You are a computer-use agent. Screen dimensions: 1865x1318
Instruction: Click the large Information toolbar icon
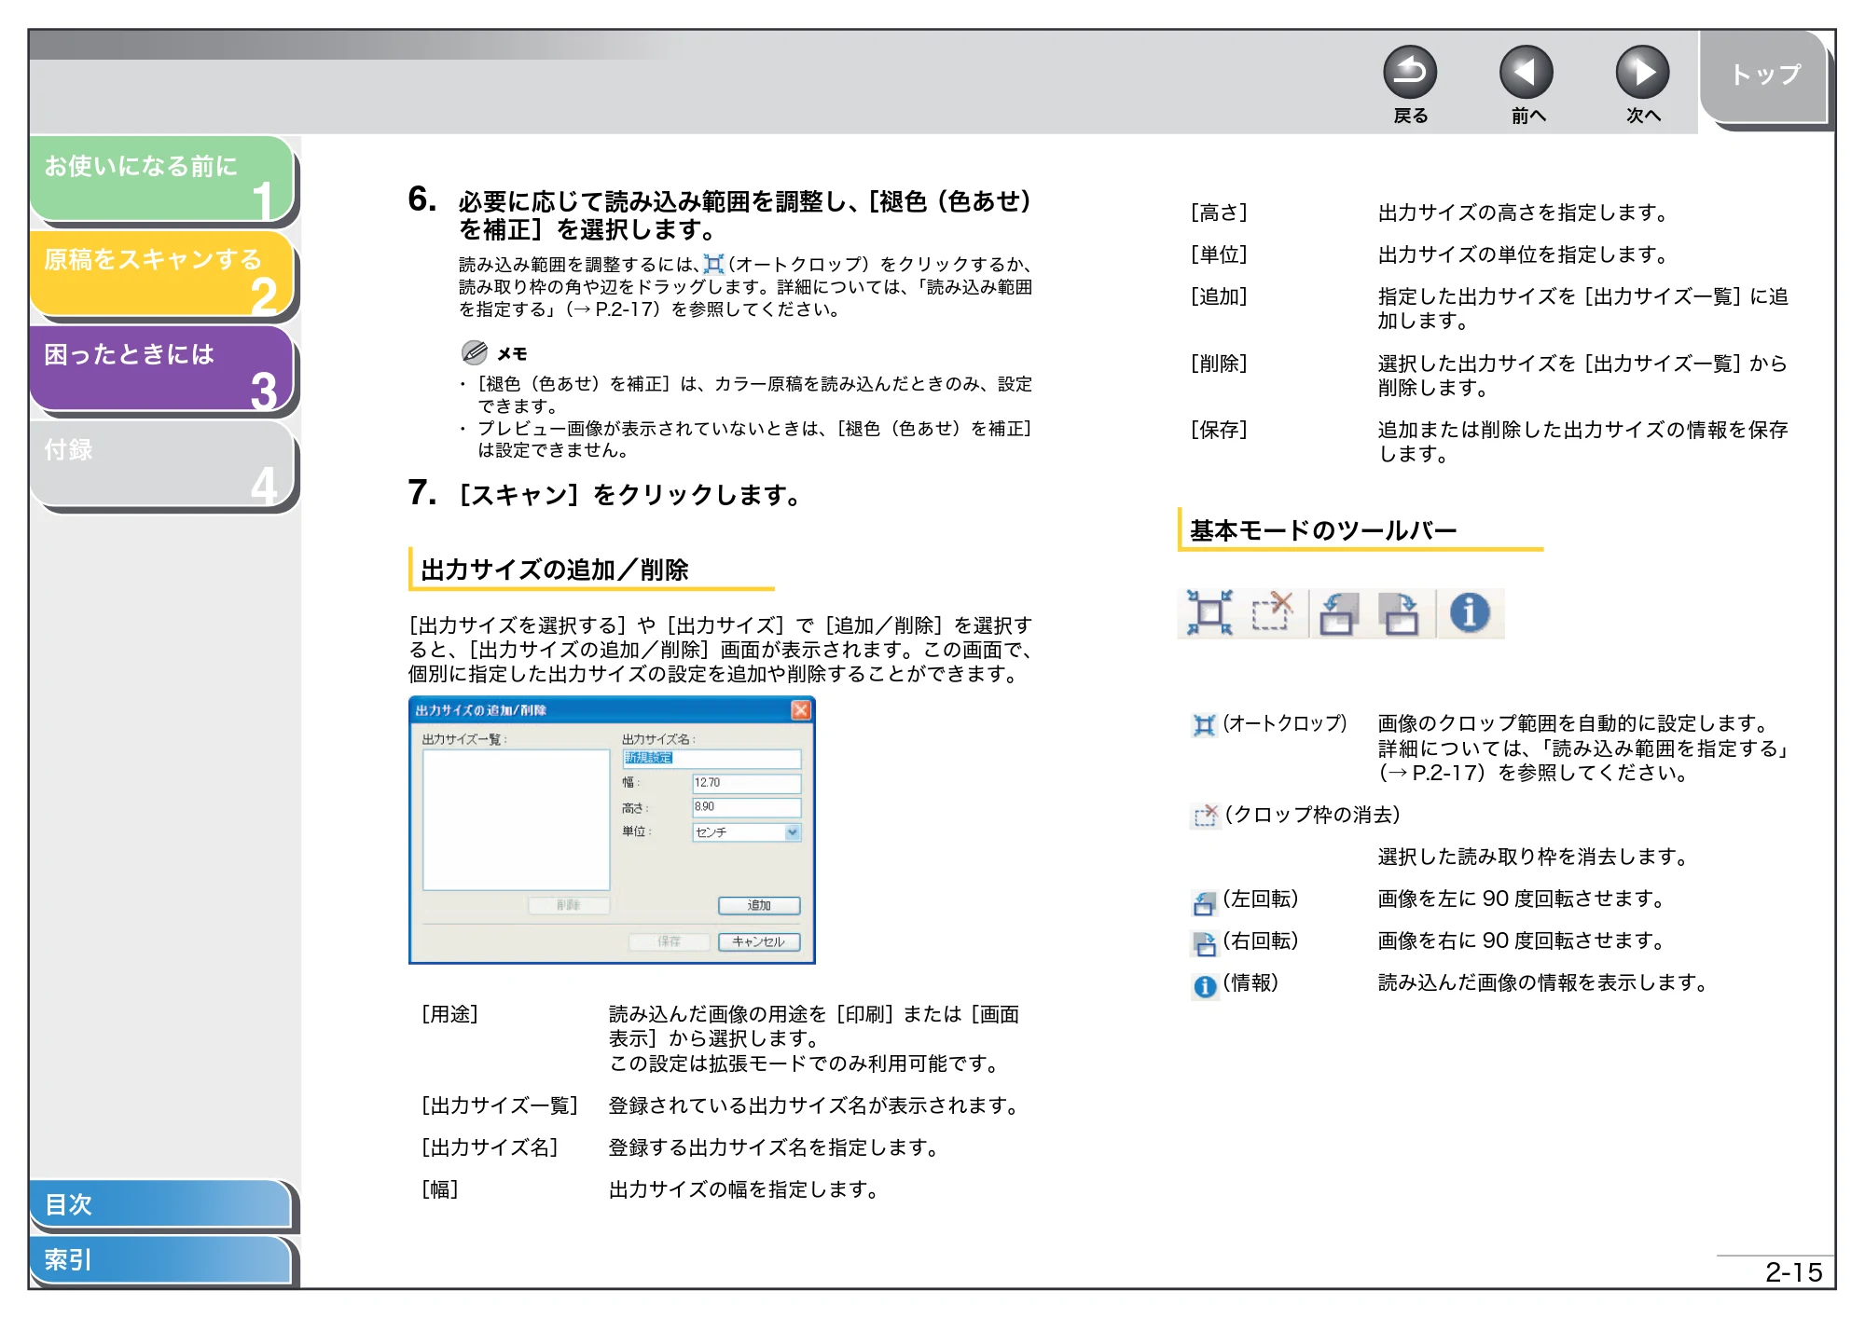pos(1470,613)
